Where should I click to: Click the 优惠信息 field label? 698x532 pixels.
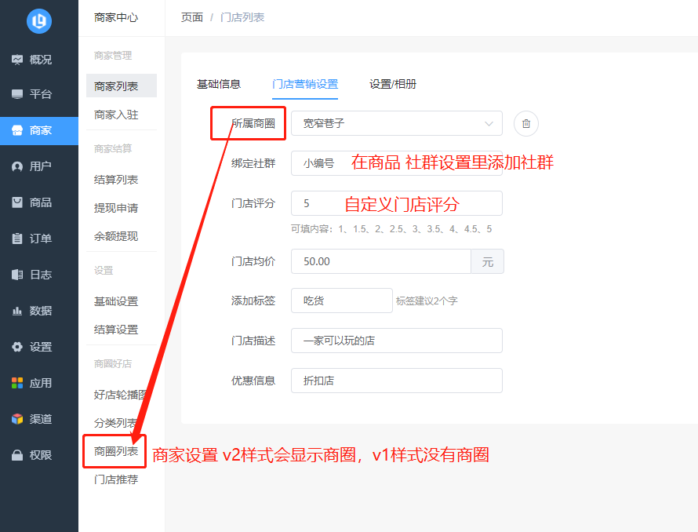[x=253, y=381]
